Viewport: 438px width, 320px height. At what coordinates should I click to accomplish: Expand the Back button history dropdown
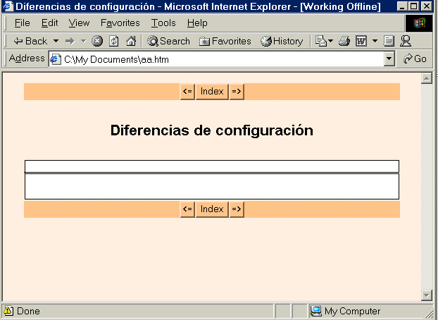56,41
